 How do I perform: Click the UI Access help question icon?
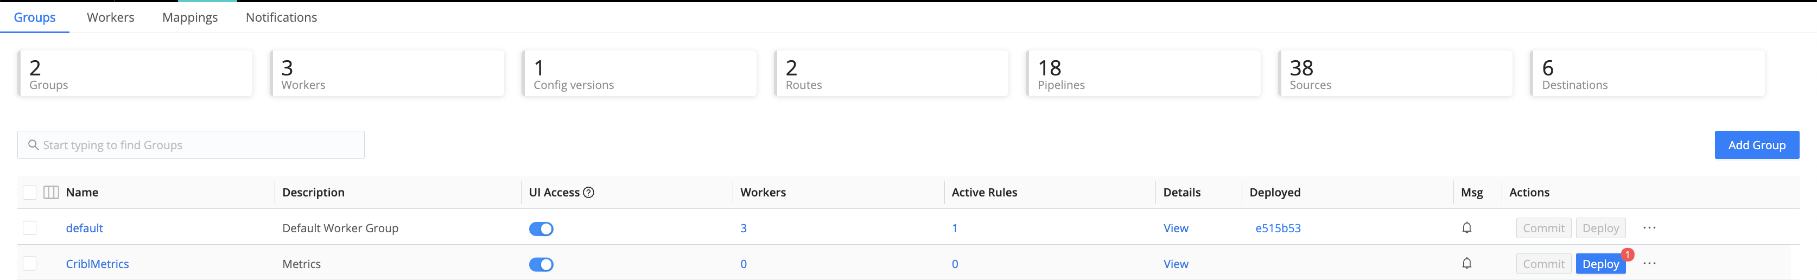point(589,193)
